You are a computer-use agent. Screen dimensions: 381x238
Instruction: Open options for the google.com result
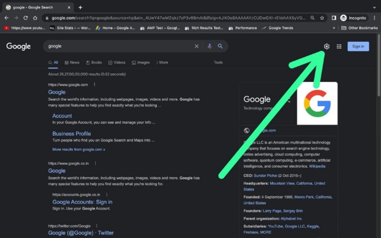[x=94, y=84]
